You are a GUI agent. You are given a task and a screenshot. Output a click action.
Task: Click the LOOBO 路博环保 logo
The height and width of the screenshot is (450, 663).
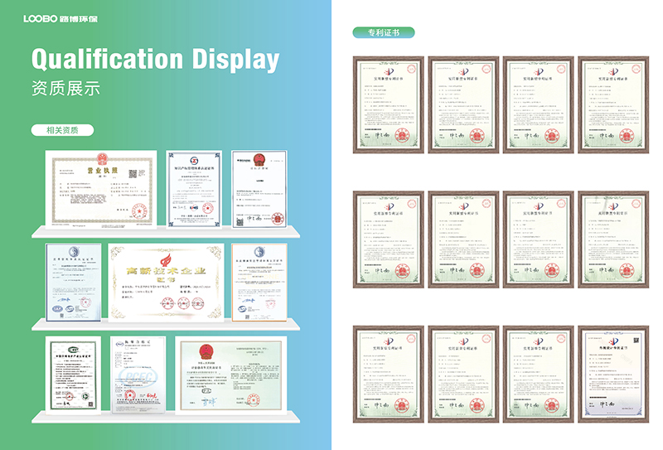tap(60, 18)
